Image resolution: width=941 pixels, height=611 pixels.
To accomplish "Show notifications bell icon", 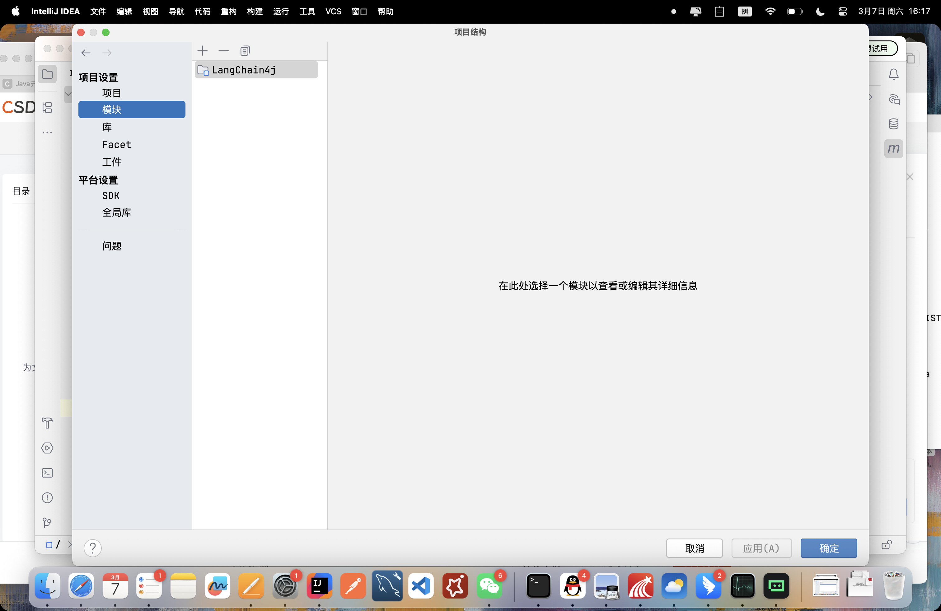I will [x=894, y=74].
